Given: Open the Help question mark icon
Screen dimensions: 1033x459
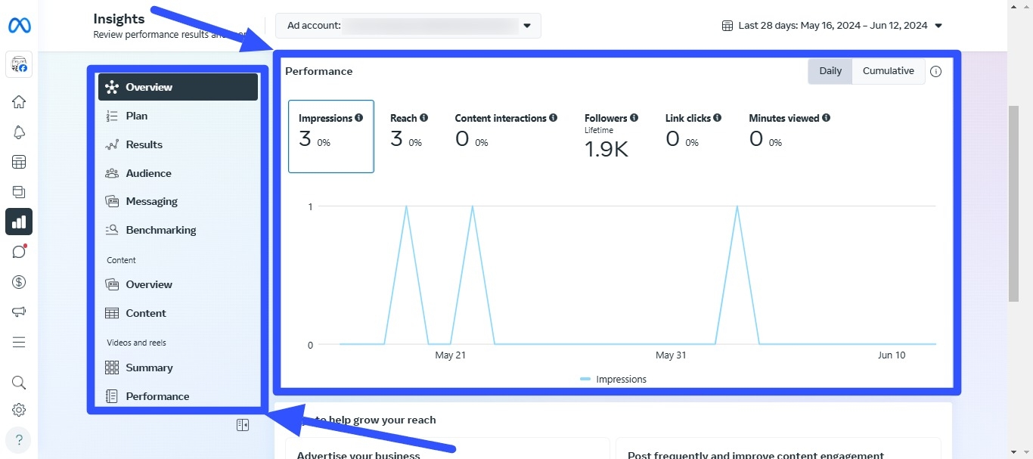Looking at the screenshot, I should pyautogui.click(x=19, y=439).
